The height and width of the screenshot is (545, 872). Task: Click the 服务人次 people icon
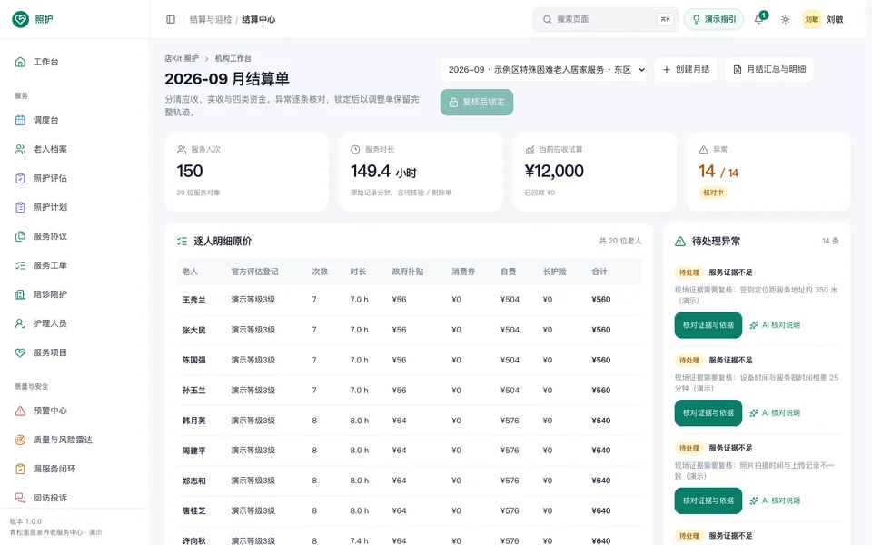click(182, 150)
